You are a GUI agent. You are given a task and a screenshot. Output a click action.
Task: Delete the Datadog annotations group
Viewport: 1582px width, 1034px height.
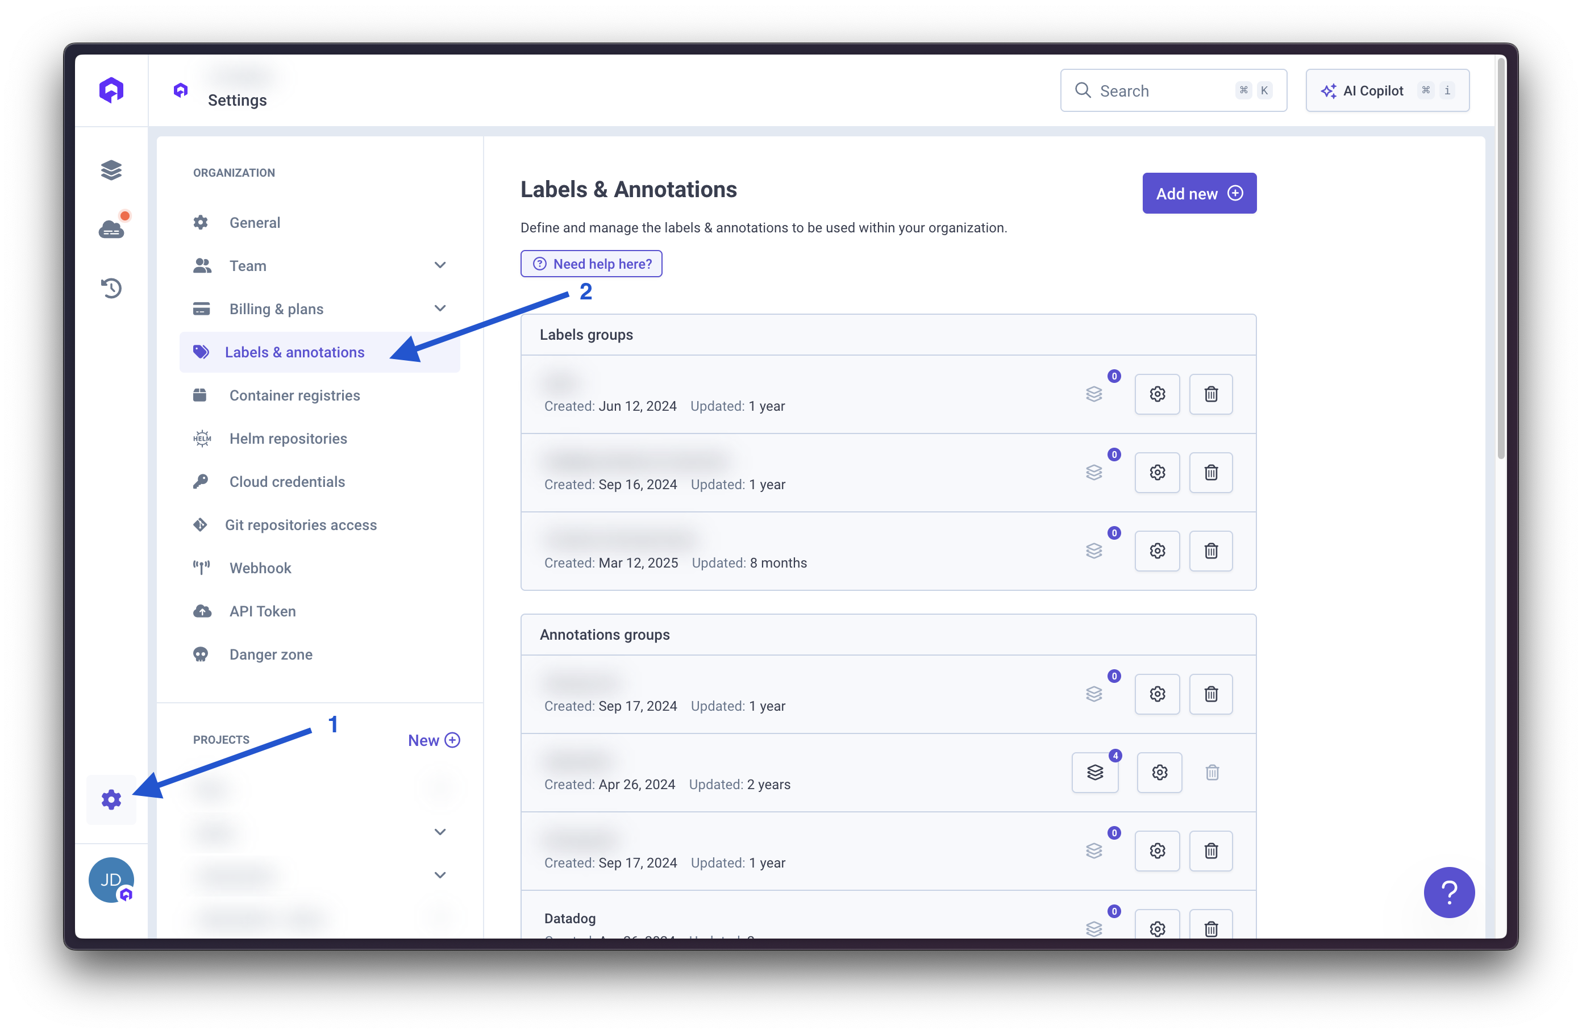point(1210,929)
